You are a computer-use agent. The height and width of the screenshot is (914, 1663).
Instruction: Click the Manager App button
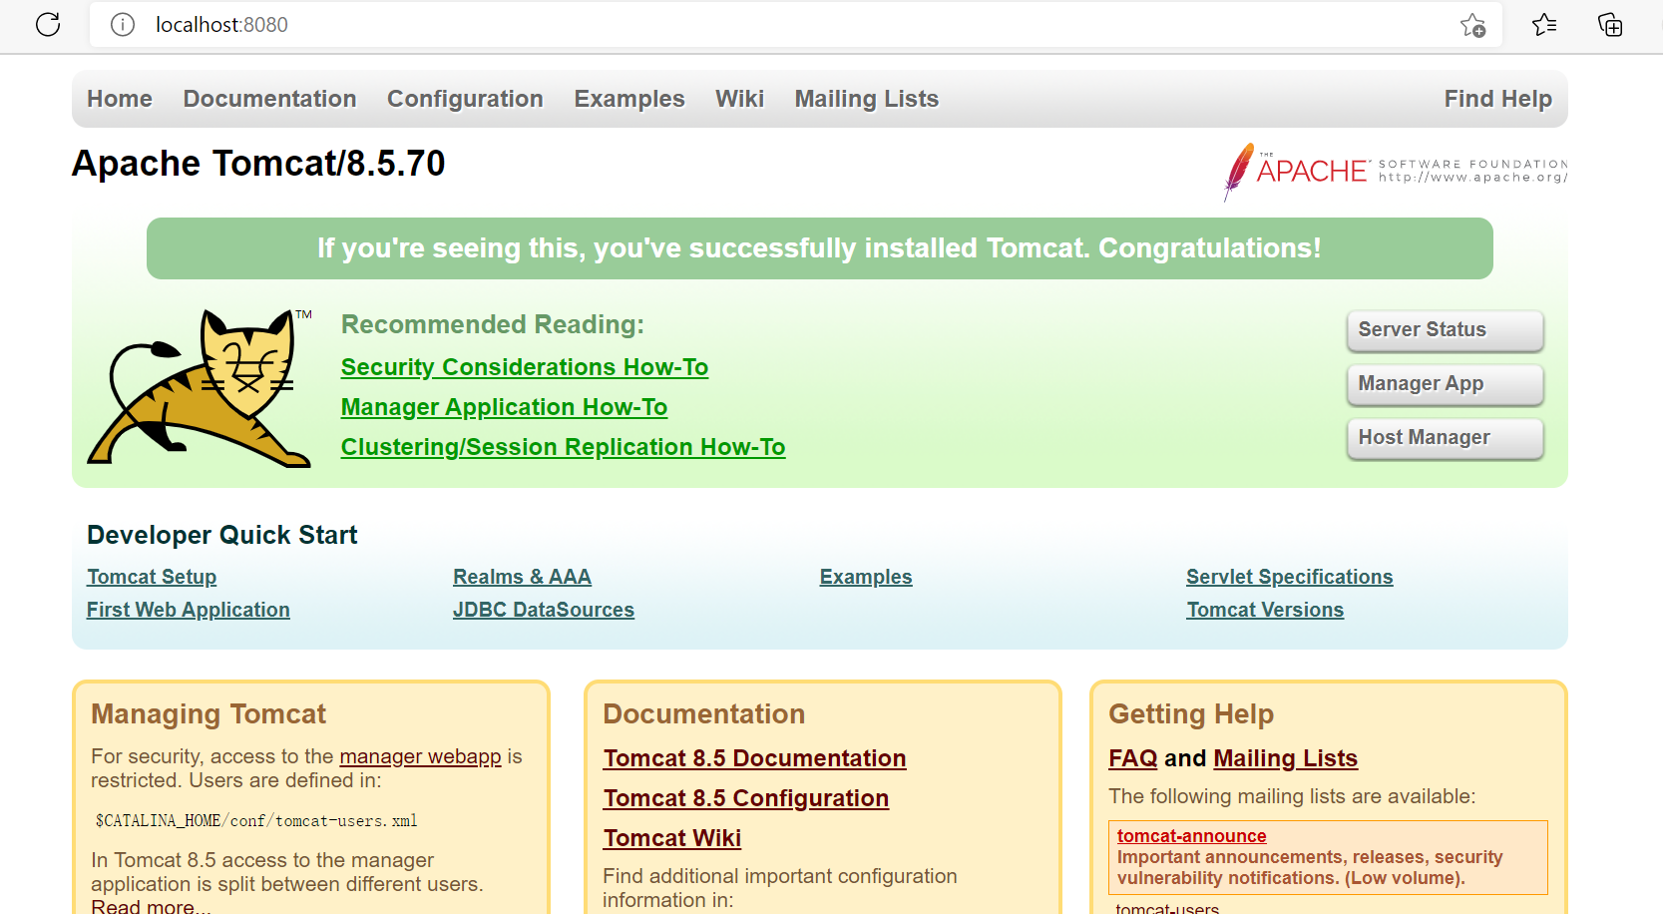(x=1446, y=384)
